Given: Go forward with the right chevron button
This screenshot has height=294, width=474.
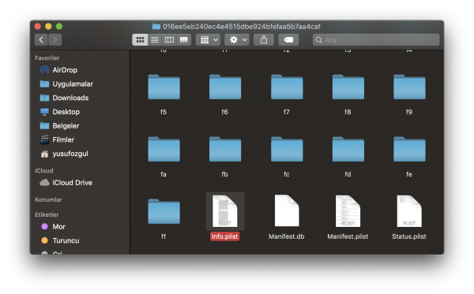Looking at the screenshot, I should point(55,39).
